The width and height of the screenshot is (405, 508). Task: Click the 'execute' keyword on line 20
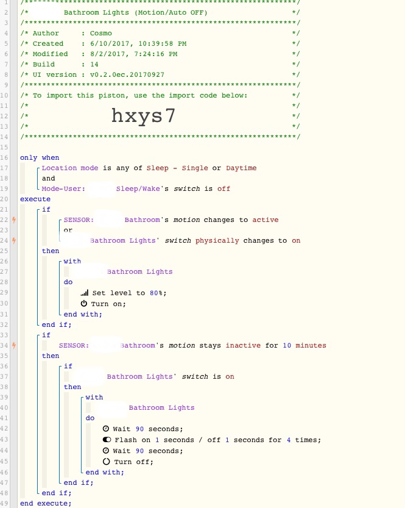point(35,199)
